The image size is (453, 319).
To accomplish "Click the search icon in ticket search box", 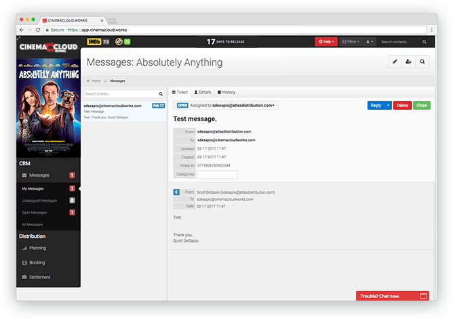I will point(161,94).
